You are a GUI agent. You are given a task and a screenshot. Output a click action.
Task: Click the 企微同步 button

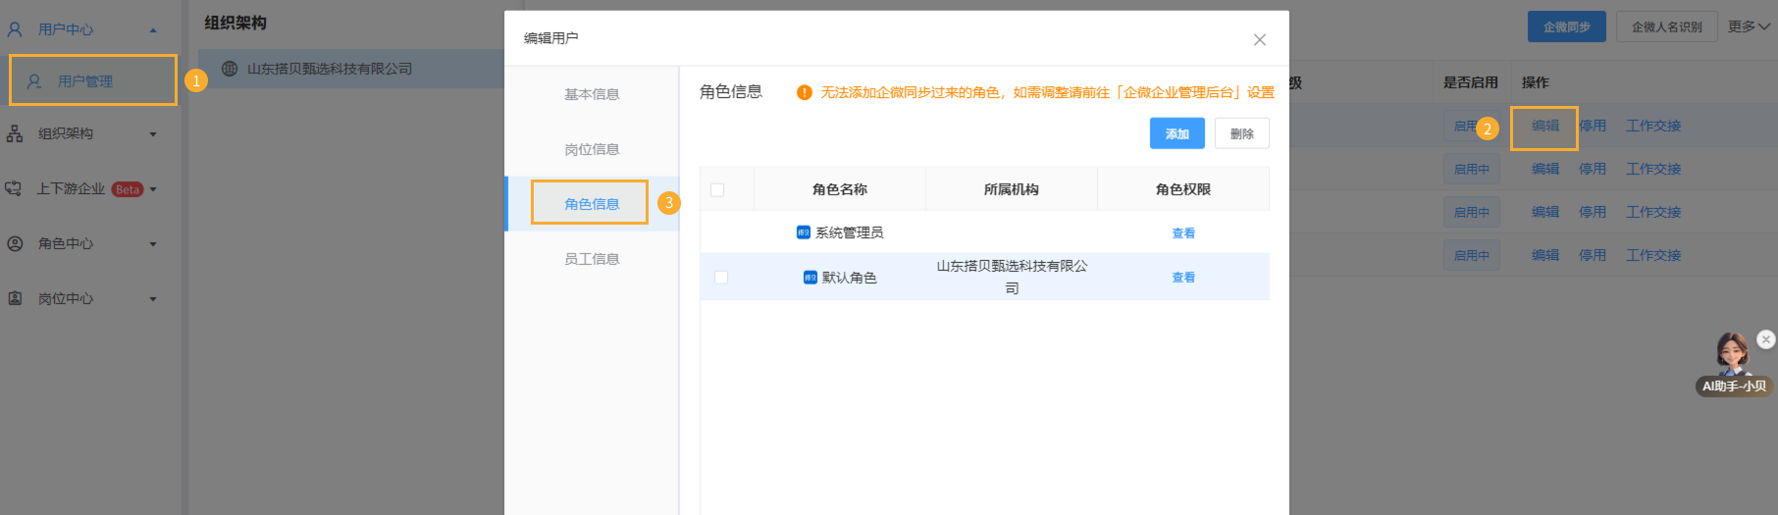(x=1567, y=26)
